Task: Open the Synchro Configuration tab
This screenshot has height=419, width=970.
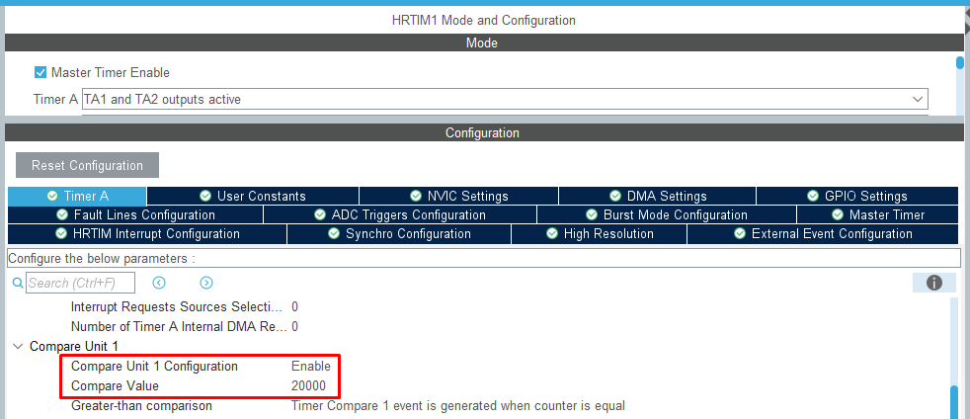Action: [399, 234]
